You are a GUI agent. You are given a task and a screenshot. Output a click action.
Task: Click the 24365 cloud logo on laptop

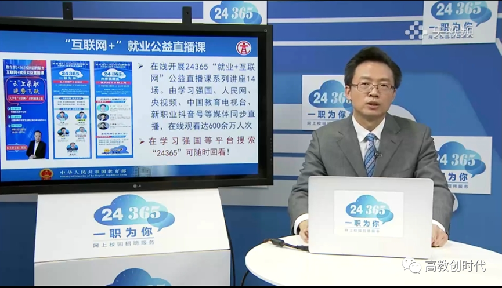point(369,210)
